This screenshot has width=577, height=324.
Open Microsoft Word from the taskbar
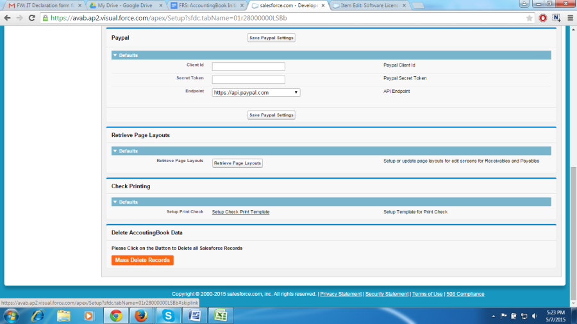(194, 315)
